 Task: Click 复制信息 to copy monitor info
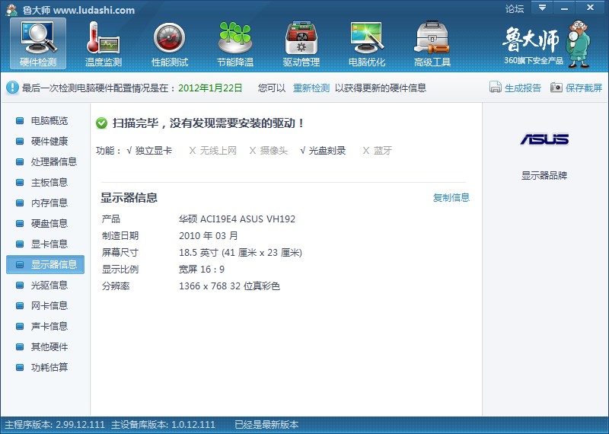pyautogui.click(x=451, y=198)
